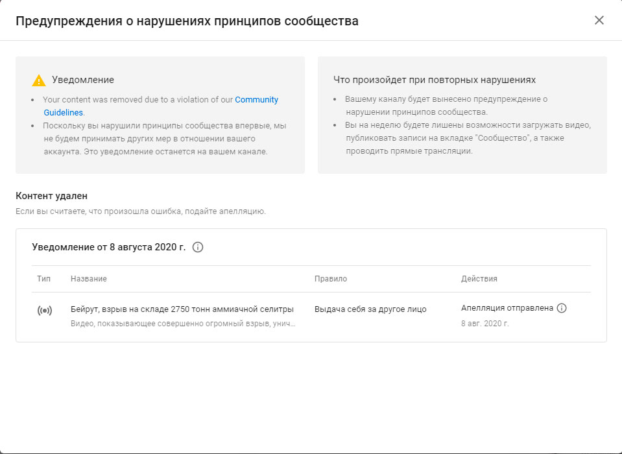Select the rule Выдача себя за другое лицо
Image resolution: width=622 pixels, height=454 pixels.
point(370,309)
